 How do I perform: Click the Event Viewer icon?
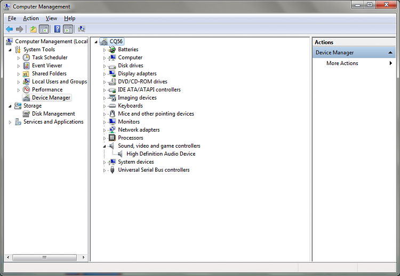pos(26,66)
